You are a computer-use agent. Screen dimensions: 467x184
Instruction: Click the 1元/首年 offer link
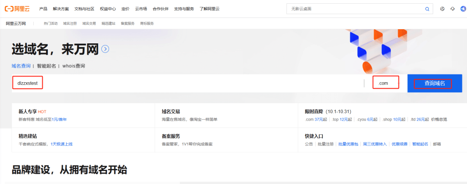(59, 119)
